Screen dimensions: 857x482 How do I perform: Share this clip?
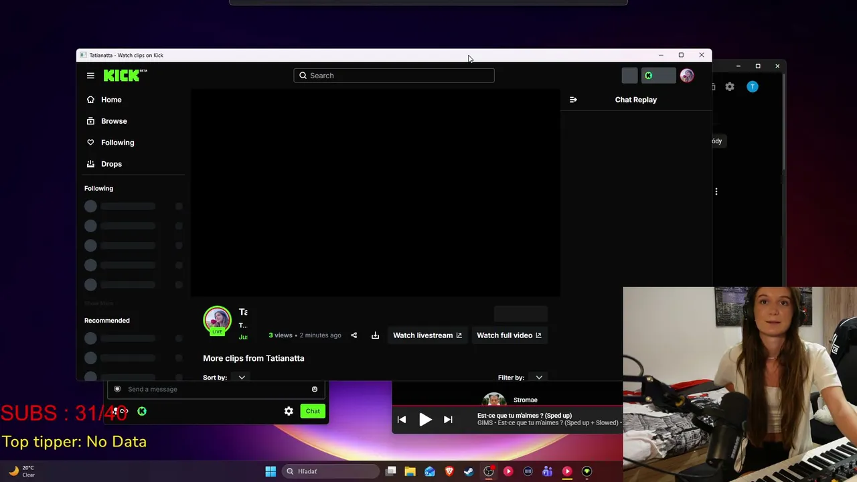[x=354, y=335]
